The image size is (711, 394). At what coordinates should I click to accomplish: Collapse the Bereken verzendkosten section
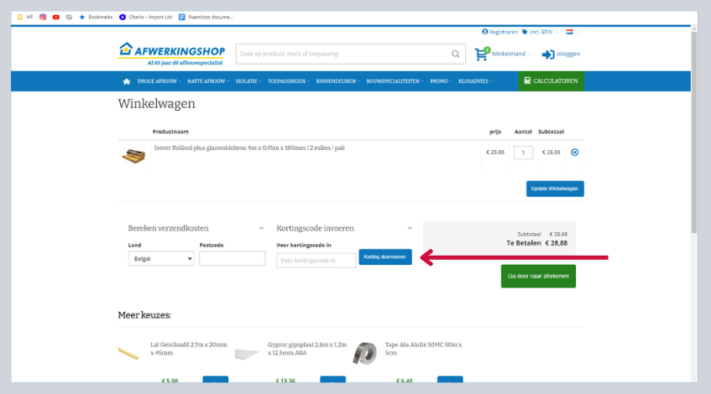point(260,228)
